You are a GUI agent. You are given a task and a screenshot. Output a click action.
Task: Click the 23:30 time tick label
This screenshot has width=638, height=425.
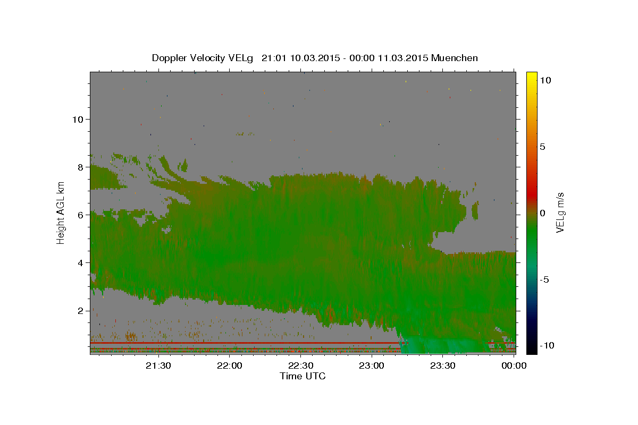442,365
